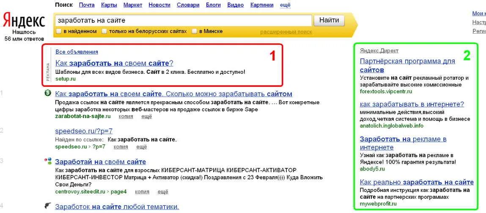This screenshot has height=213, width=486.
Task: Select the Поиск tab
Action: pyautogui.click(x=63, y=5)
